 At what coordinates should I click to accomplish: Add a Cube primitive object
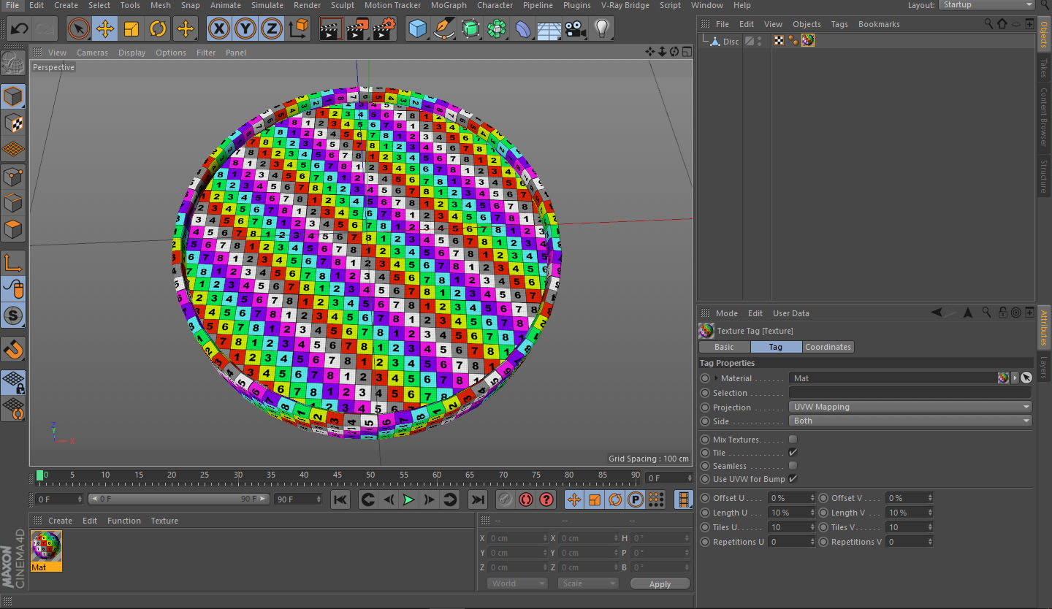tap(418, 29)
